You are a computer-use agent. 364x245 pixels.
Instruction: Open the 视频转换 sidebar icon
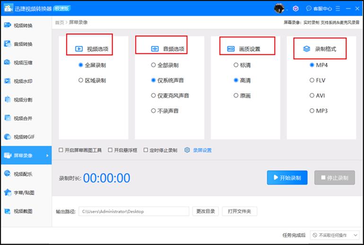click(x=8, y=25)
